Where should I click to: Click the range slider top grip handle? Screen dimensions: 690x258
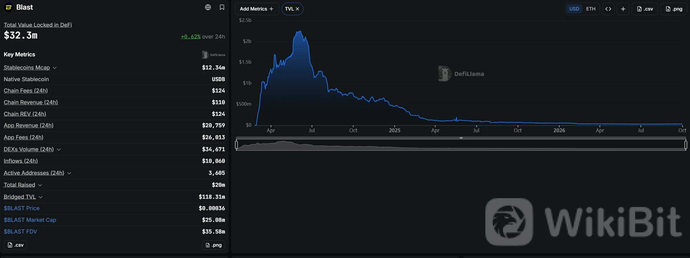point(461,138)
